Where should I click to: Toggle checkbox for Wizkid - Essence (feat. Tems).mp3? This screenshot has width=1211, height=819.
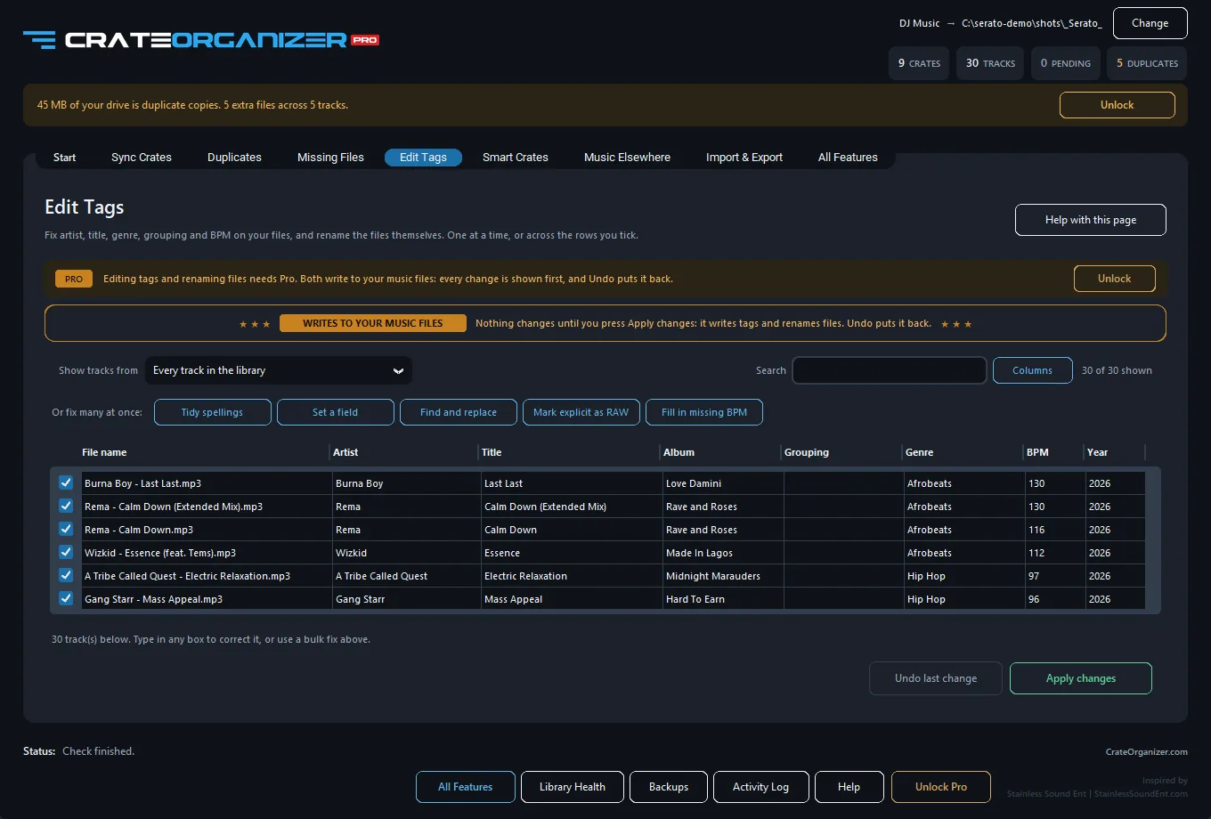[66, 552]
